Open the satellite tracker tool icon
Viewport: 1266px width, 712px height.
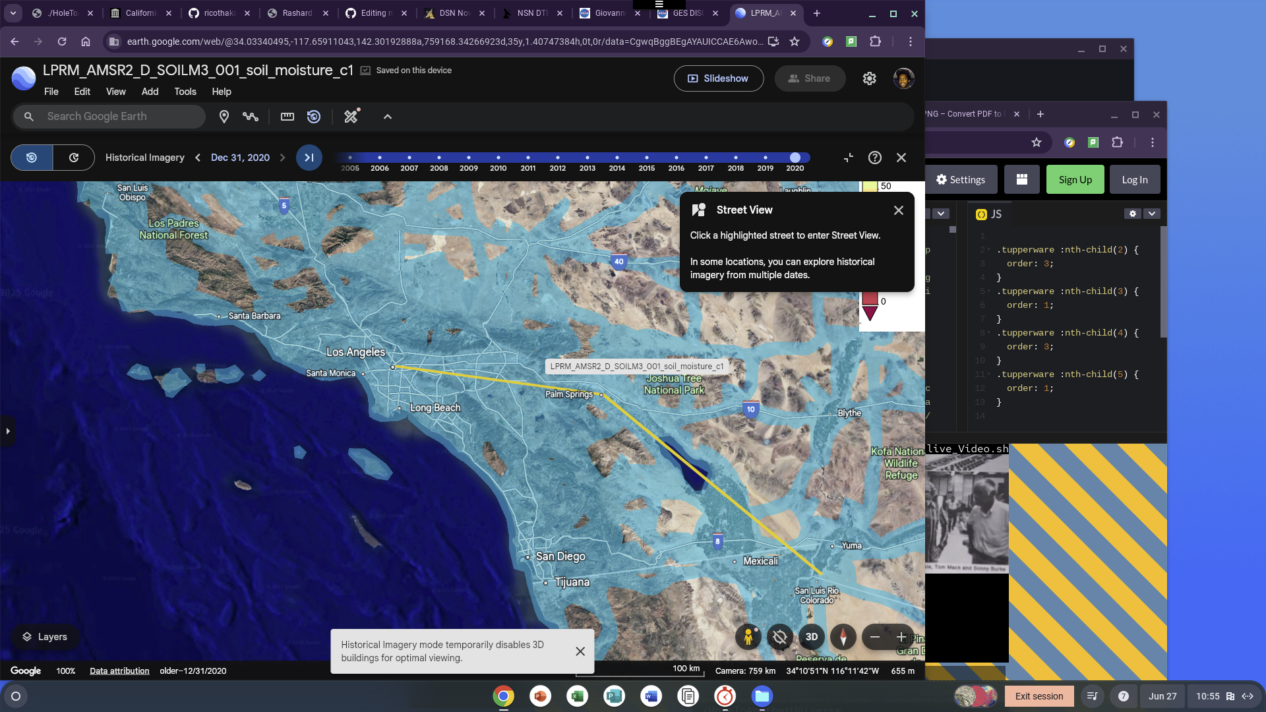coord(352,117)
